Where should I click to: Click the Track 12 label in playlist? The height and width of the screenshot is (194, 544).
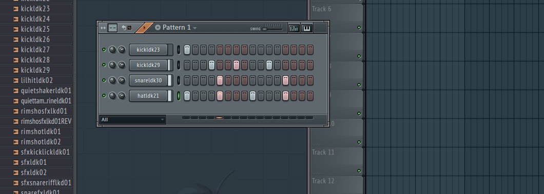323,181
